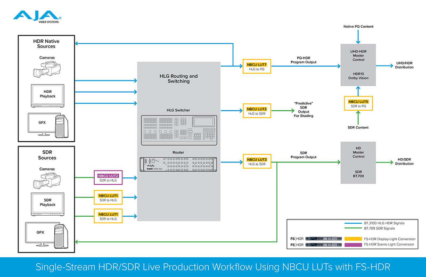
Task: Click the NBCU LUT5 SDR to PQ box
Action: 358,103
